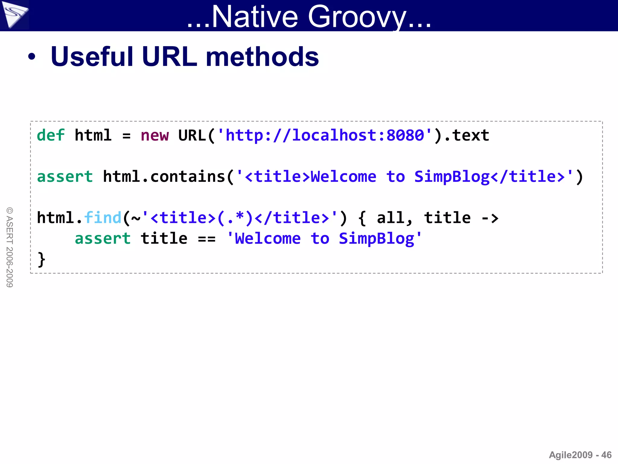This screenshot has height=464, width=618.
Task: Click the '<title>Welcome to SimpBlog</title>' string
Action: [405, 176]
